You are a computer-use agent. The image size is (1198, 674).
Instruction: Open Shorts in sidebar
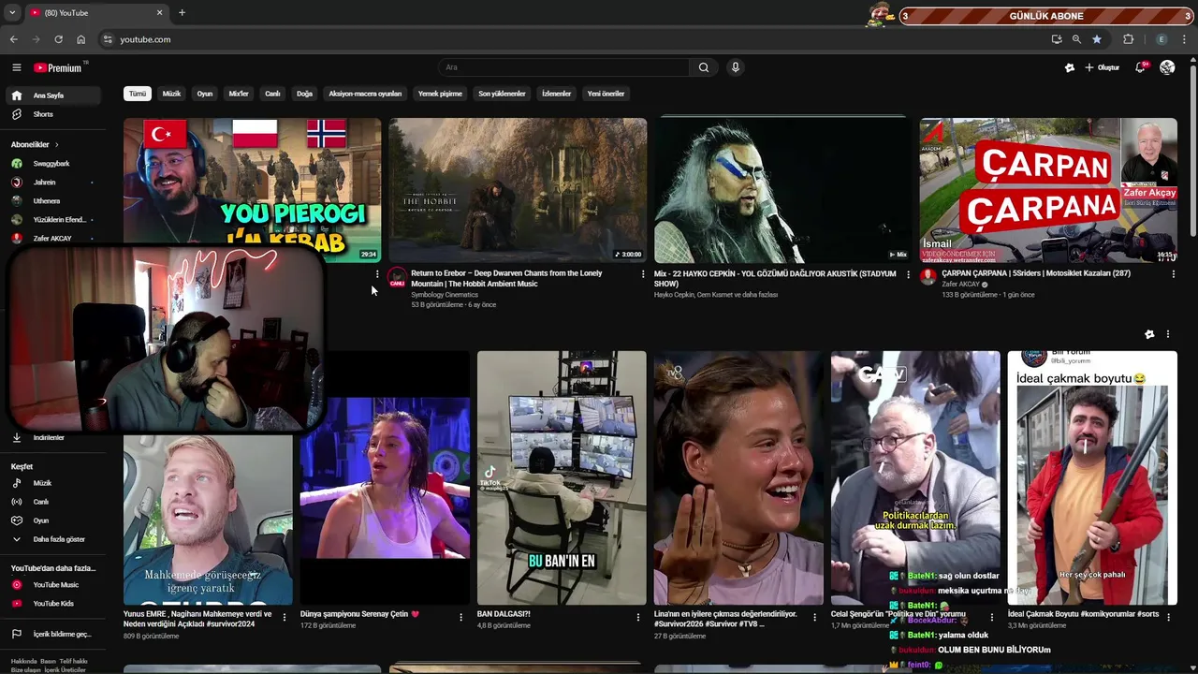(54, 114)
